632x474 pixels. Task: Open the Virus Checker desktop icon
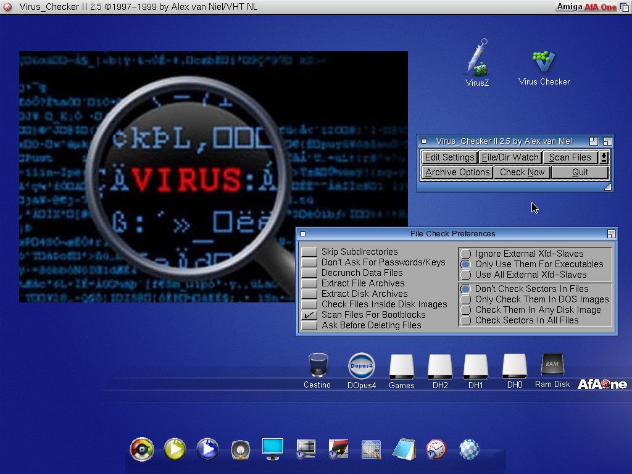(x=543, y=63)
